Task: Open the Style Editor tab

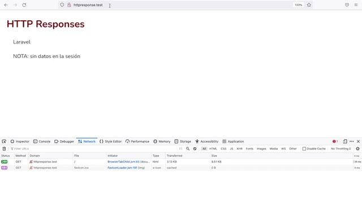Action: coord(110,142)
